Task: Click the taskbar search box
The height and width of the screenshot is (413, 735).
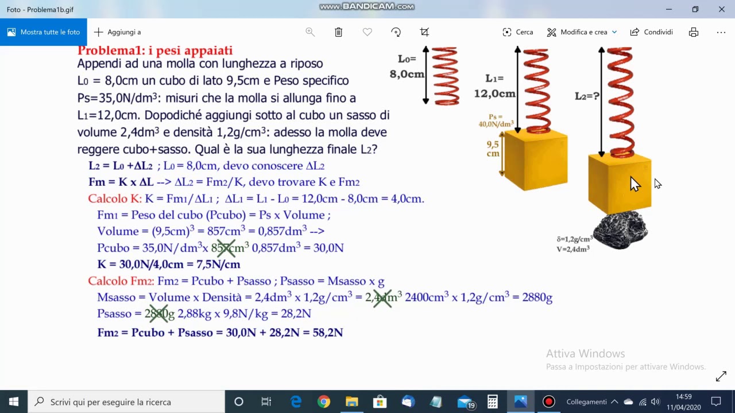Action: point(126,402)
